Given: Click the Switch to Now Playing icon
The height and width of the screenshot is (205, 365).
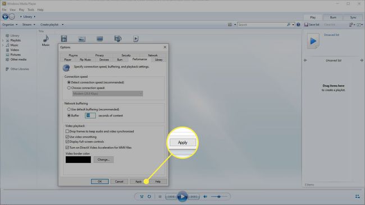Looking at the screenshot, I should (357, 197).
